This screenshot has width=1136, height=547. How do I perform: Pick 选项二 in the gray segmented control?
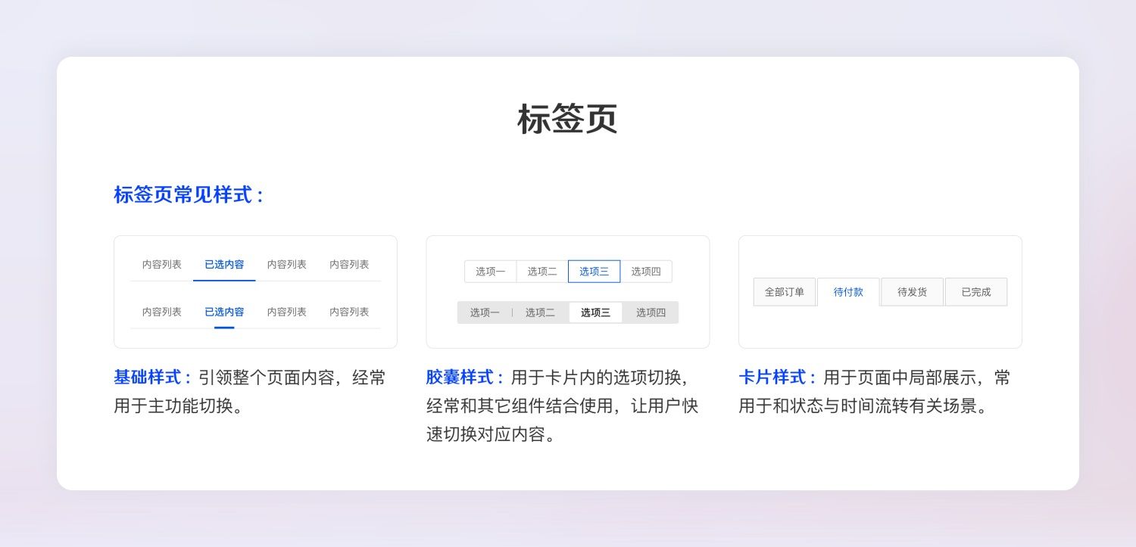click(x=540, y=312)
